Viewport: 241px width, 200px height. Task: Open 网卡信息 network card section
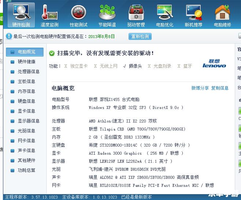click(x=26, y=141)
